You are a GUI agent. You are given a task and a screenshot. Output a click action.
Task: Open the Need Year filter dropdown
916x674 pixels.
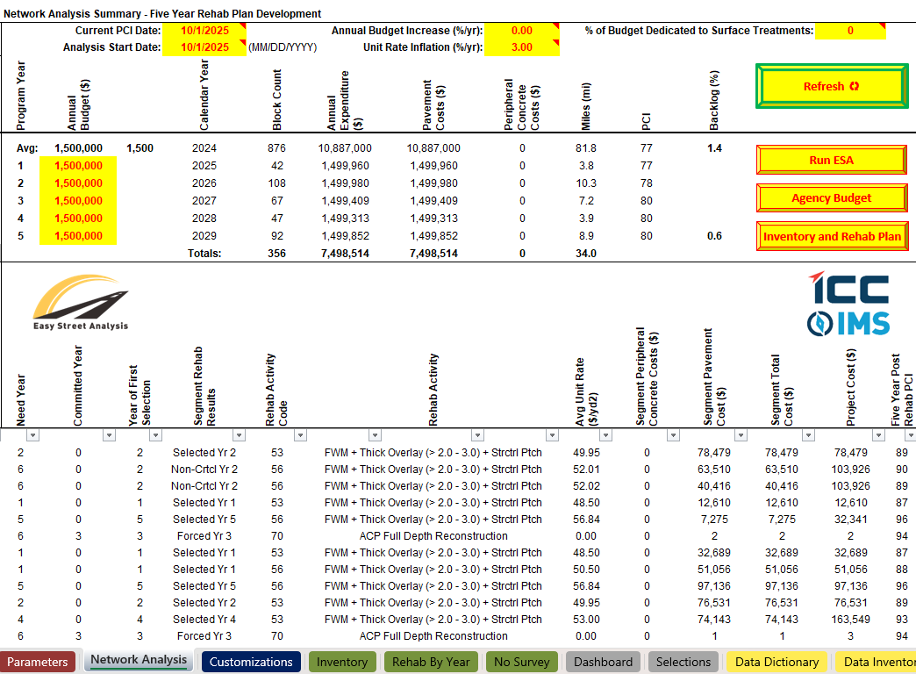32,435
